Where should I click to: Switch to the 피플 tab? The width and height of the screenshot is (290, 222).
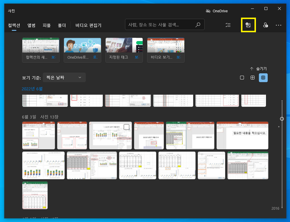point(47,25)
